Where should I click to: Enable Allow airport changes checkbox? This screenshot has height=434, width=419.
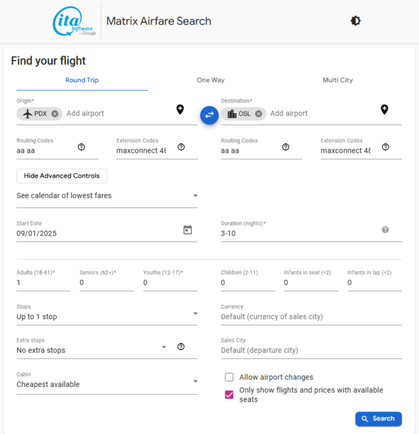pyautogui.click(x=229, y=377)
